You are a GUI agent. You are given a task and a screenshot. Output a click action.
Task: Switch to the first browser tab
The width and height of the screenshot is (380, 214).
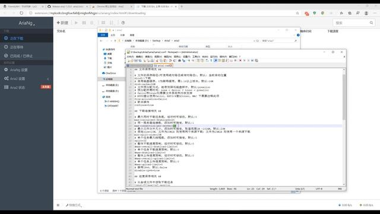pos(23,7)
